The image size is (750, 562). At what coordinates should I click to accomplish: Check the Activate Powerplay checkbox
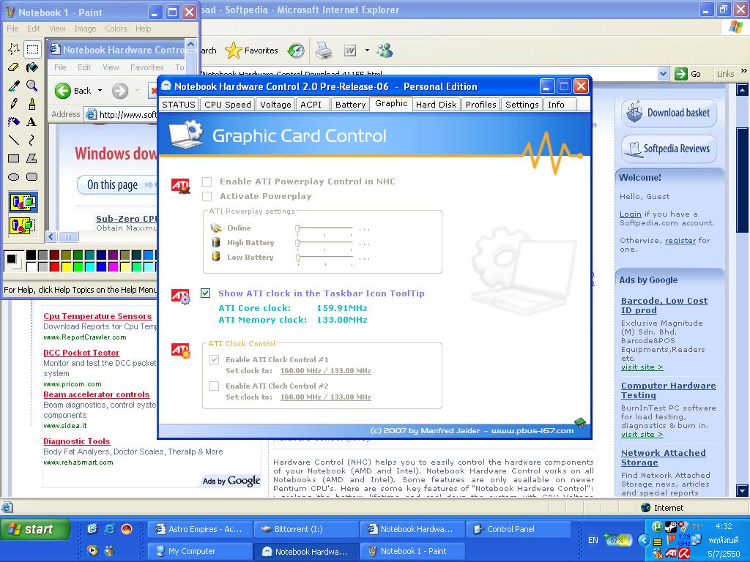207,196
